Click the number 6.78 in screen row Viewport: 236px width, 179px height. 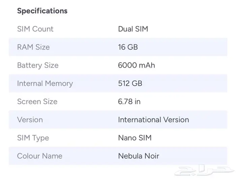(125, 102)
